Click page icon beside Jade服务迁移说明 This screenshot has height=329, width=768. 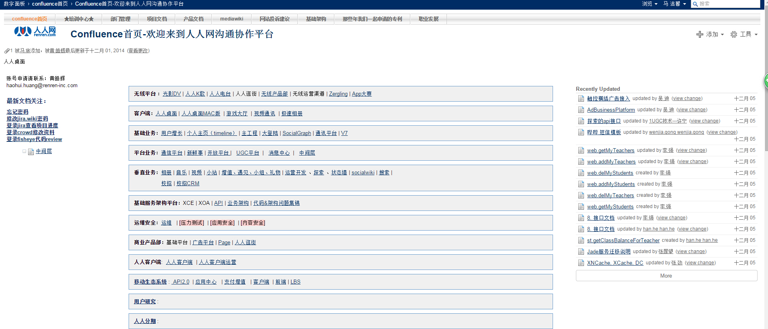[581, 251]
